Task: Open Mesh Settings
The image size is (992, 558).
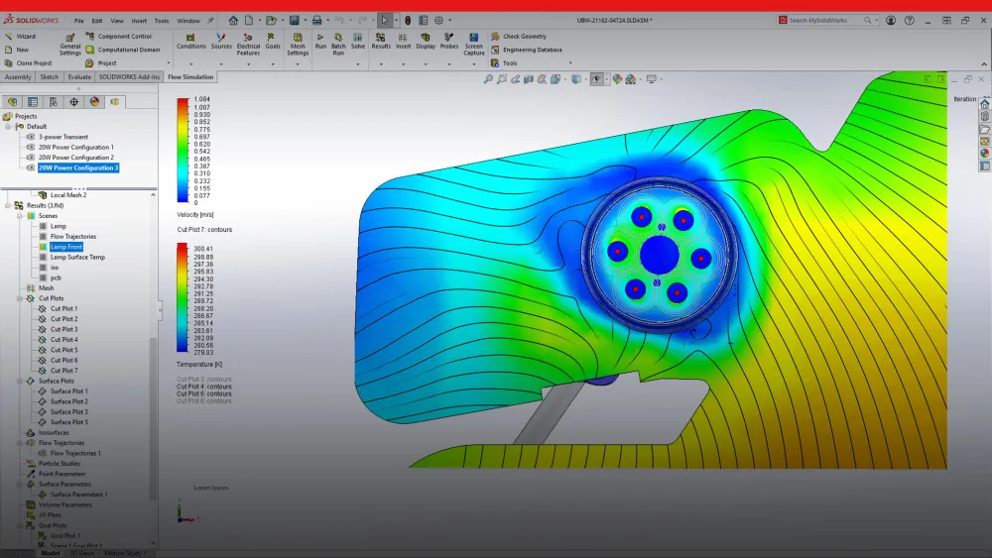Action: click(x=298, y=45)
